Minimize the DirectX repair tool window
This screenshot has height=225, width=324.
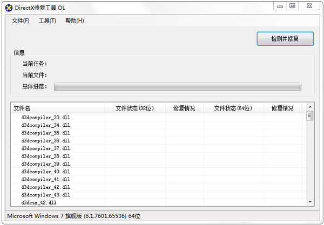pyautogui.click(x=280, y=6)
